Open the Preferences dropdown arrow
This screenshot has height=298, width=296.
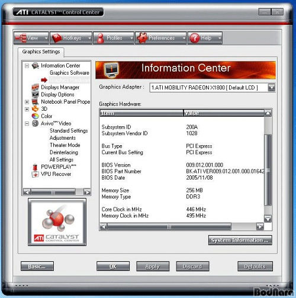184,38
